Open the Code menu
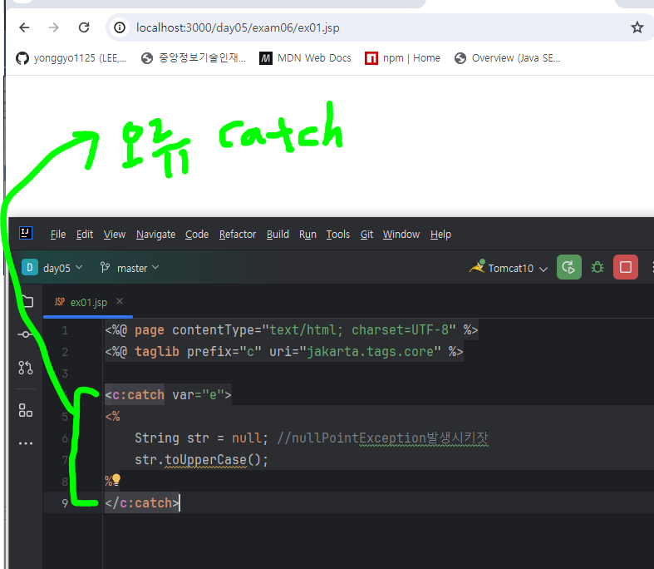 197,235
